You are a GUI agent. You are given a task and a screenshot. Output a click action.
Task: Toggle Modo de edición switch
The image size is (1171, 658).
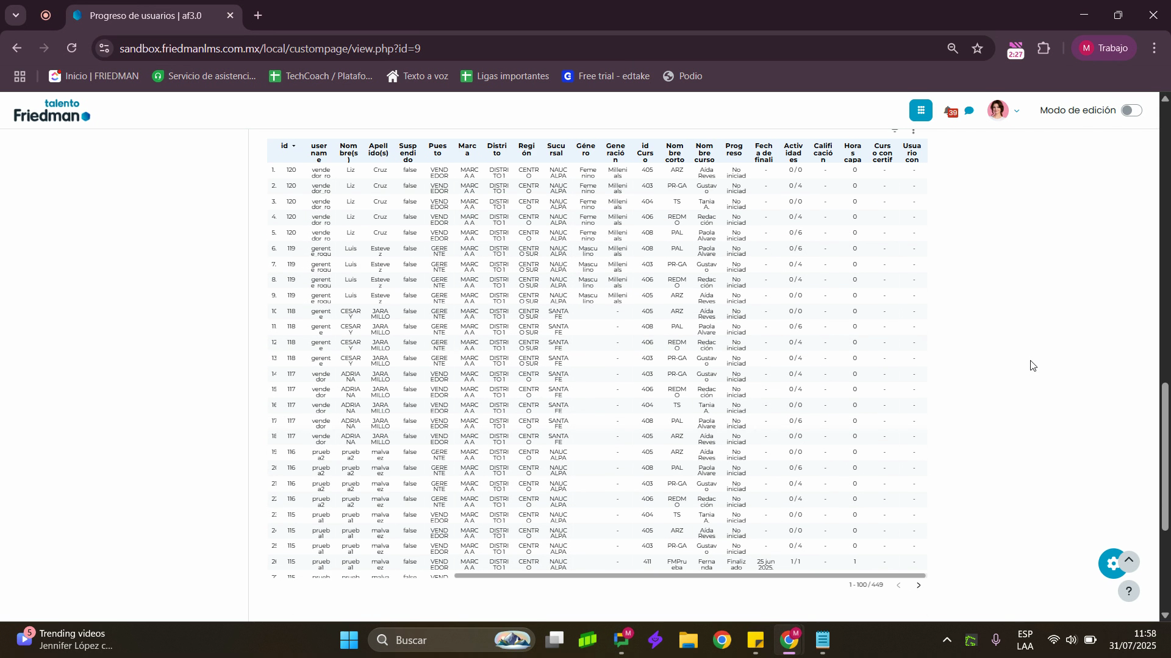click(1131, 110)
